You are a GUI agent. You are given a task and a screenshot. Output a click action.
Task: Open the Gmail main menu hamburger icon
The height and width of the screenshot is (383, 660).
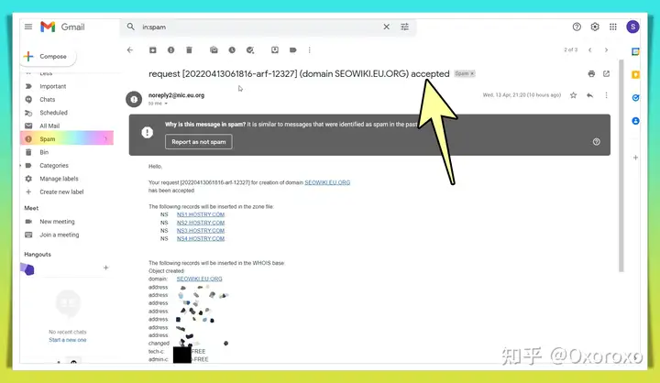pyautogui.click(x=28, y=27)
